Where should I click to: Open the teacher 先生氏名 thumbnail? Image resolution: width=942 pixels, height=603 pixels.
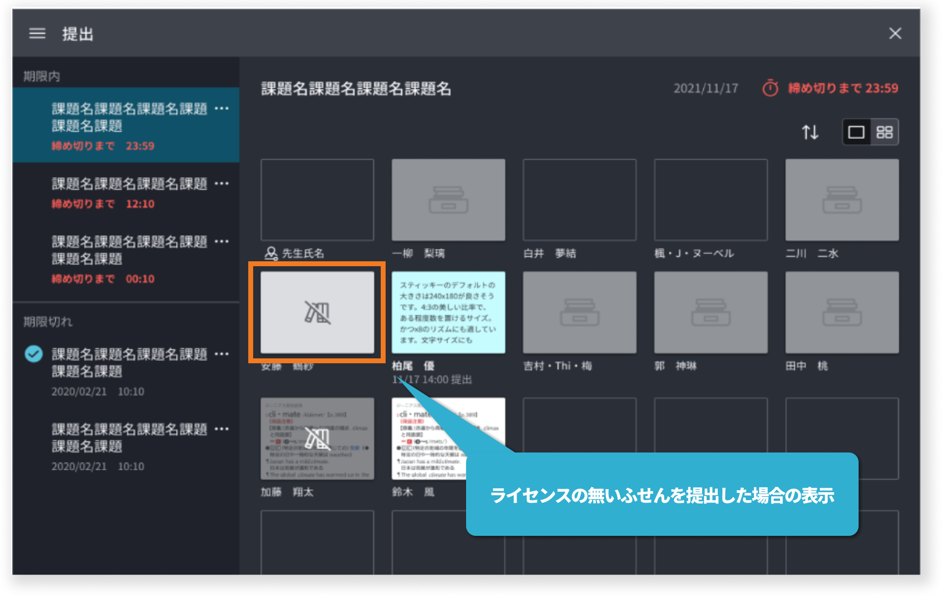click(x=317, y=200)
